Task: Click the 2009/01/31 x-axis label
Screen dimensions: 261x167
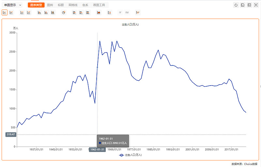Action: [212, 149]
